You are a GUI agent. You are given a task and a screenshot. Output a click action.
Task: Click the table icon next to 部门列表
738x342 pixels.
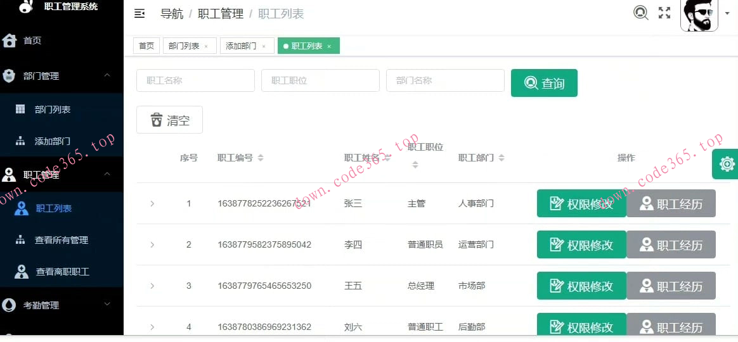tap(20, 109)
